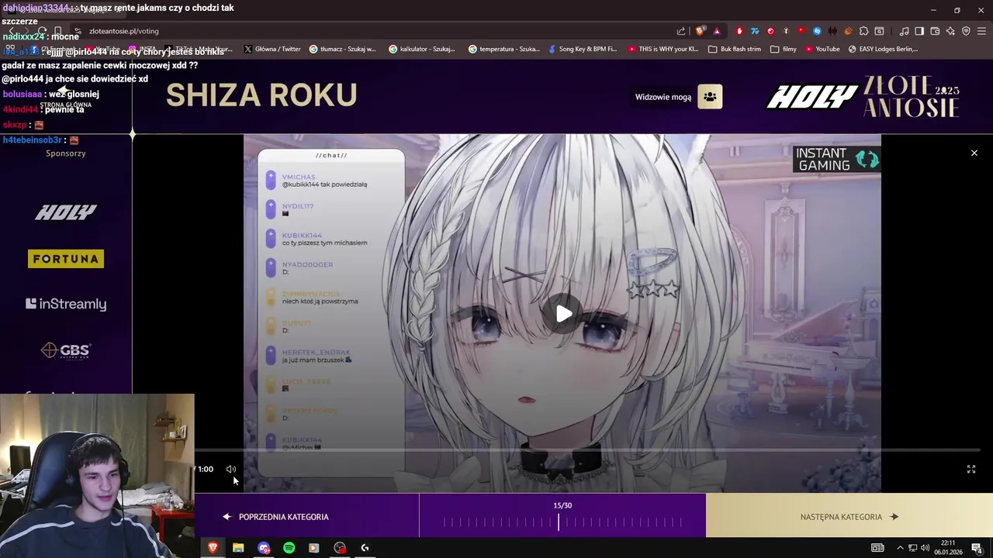Go to Następna Kategoria
Screen dimensions: 993x558
tap(849, 517)
